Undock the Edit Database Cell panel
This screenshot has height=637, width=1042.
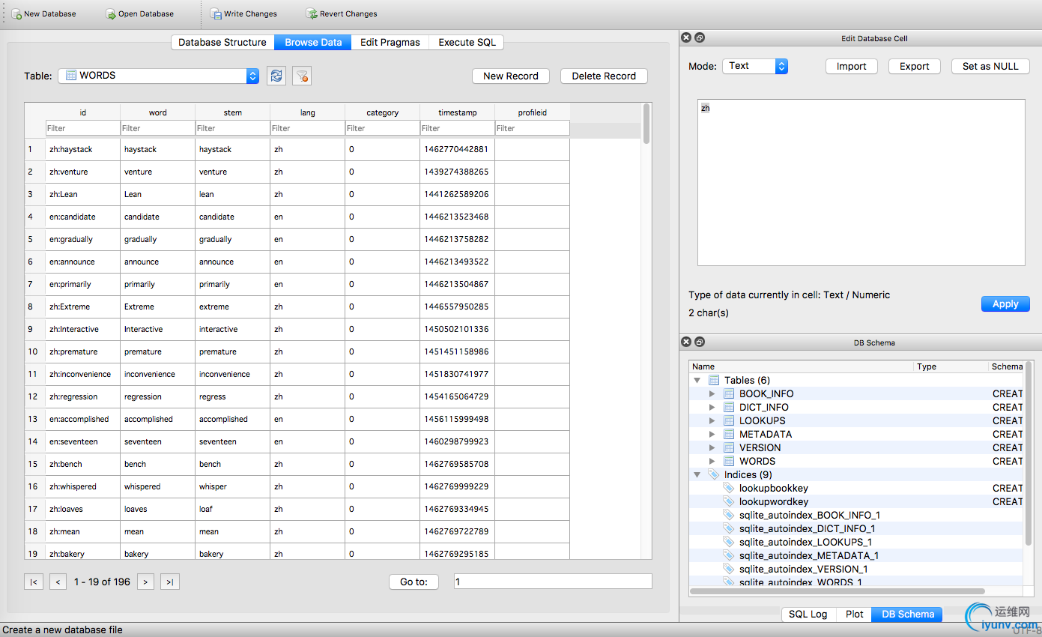(x=700, y=38)
